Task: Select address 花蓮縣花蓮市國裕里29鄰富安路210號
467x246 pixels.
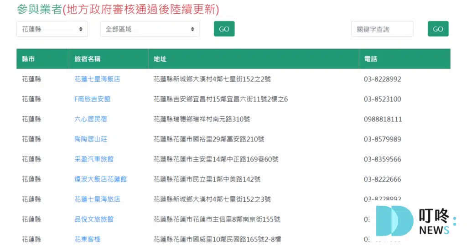Action: click(209, 139)
